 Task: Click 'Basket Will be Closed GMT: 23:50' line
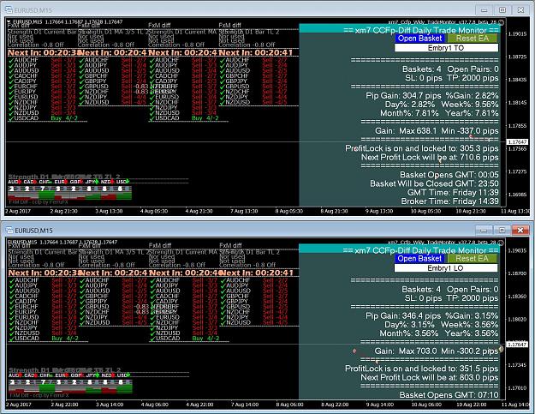coord(434,183)
